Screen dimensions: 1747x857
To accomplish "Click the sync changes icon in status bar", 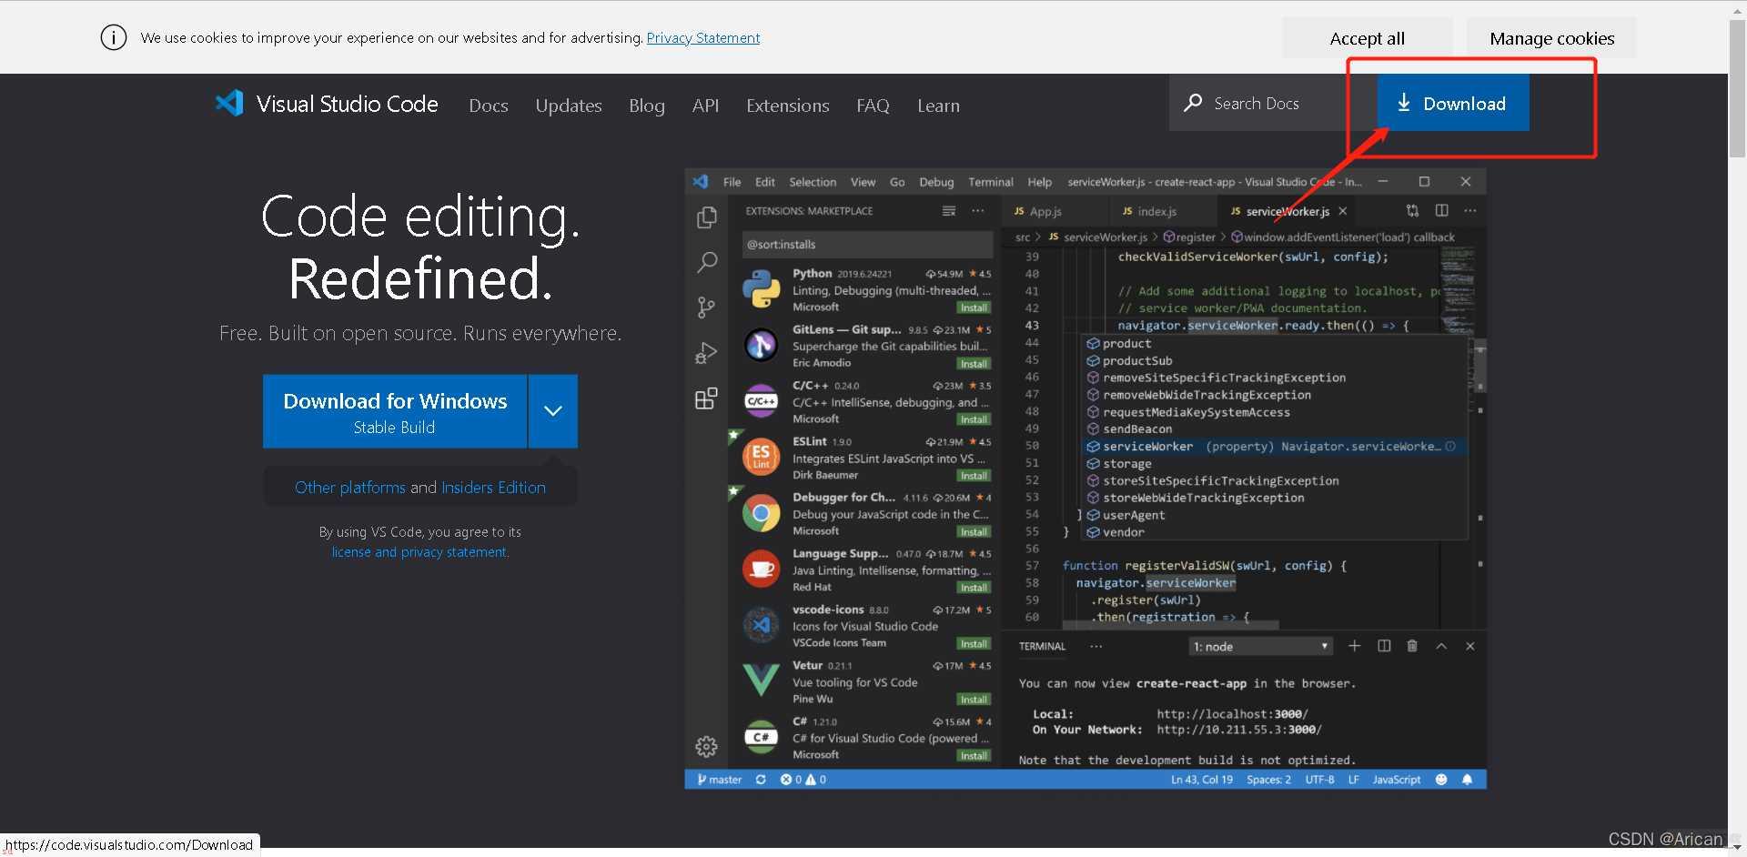I will (761, 780).
